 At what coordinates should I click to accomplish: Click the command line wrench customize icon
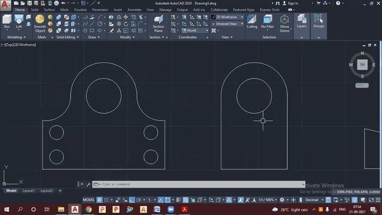tap(88, 185)
